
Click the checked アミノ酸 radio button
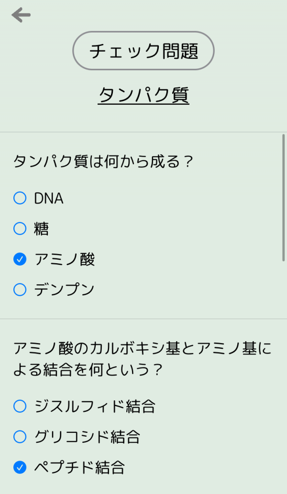(20, 259)
